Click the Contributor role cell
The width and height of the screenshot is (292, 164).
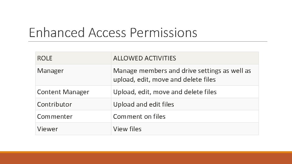tap(73, 104)
